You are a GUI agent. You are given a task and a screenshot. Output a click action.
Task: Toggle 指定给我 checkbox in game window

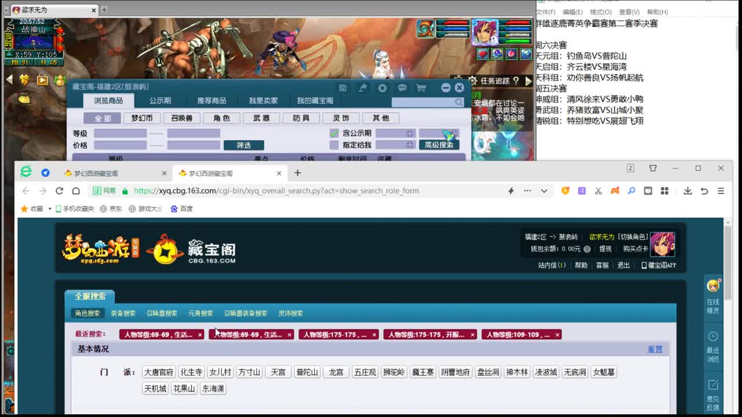pyautogui.click(x=334, y=145)
